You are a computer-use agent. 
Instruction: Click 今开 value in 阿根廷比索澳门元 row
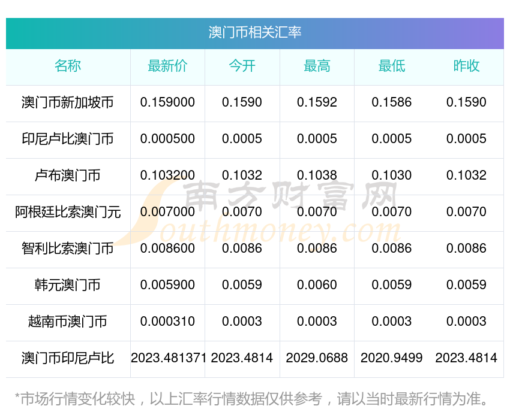click(242, 212)
